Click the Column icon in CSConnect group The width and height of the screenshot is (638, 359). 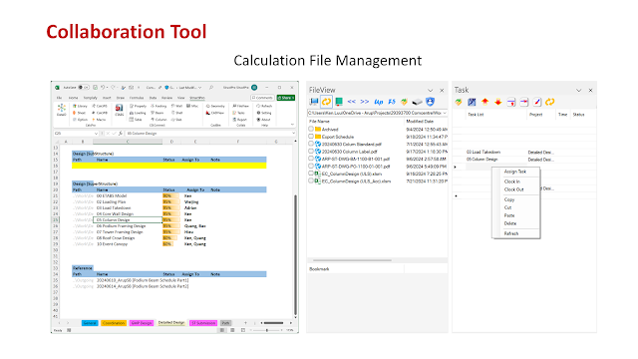159,120
